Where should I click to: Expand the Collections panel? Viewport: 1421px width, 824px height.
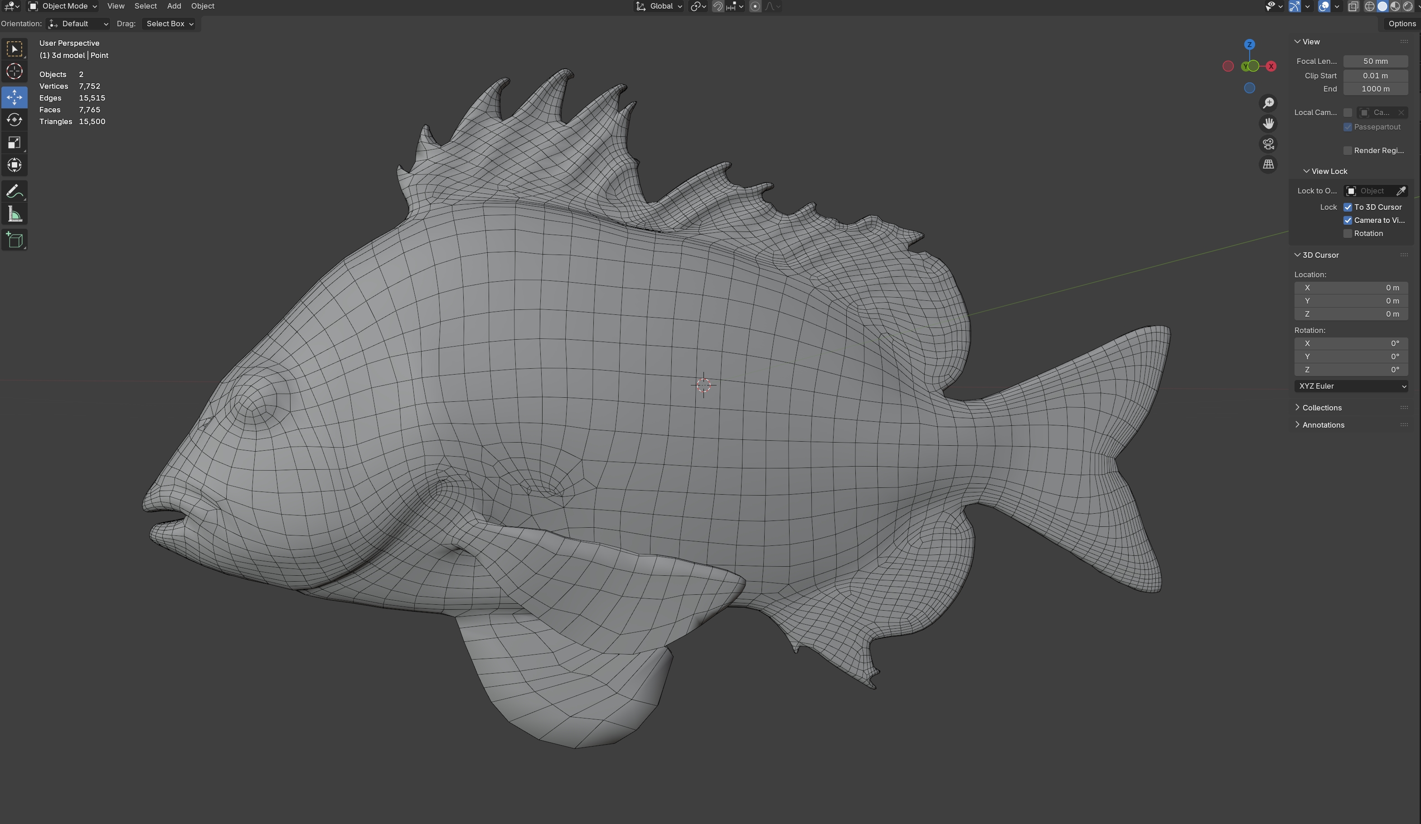tap(1321, 408)
